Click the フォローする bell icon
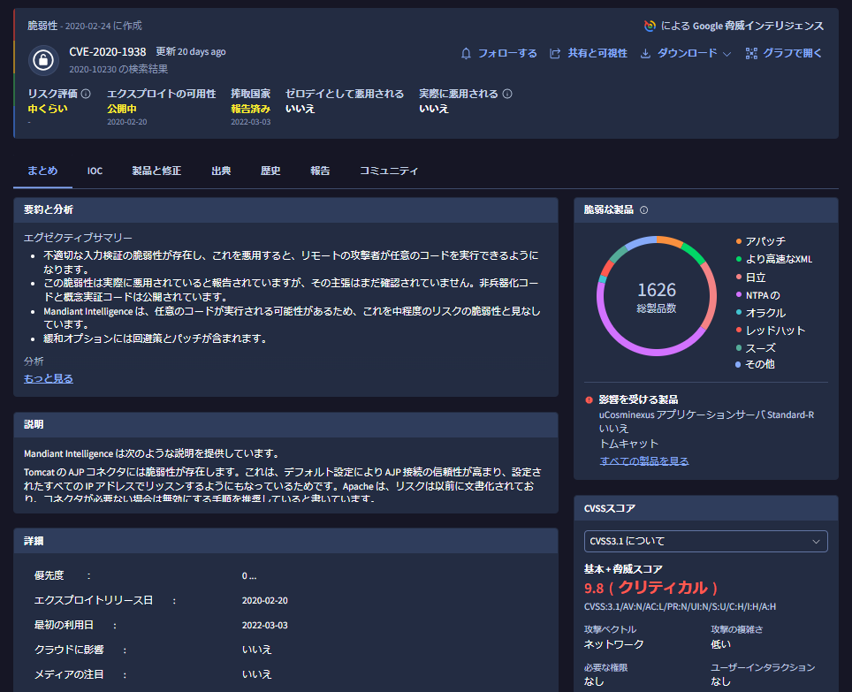Image resolution: width=852 pixels, height=692 pixels. pyautogui.click(x=465, y=52)
